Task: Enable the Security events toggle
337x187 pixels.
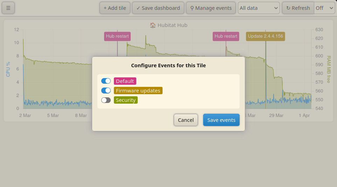Action: click(106, 100)
